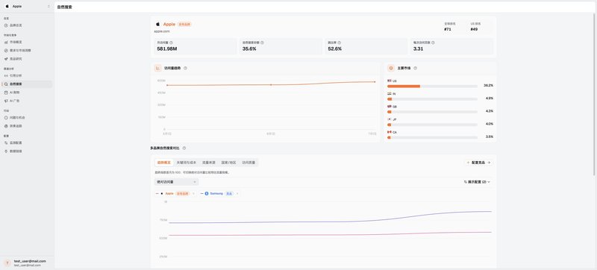
Task: Open 监测配置 sidebar page
Action: tap(27, 143)
